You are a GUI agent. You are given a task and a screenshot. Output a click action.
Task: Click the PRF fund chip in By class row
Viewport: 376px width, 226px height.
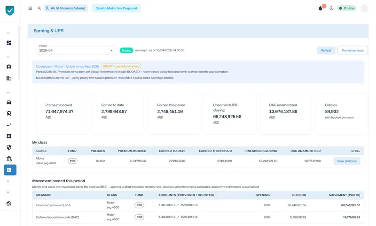pos(72,161)
